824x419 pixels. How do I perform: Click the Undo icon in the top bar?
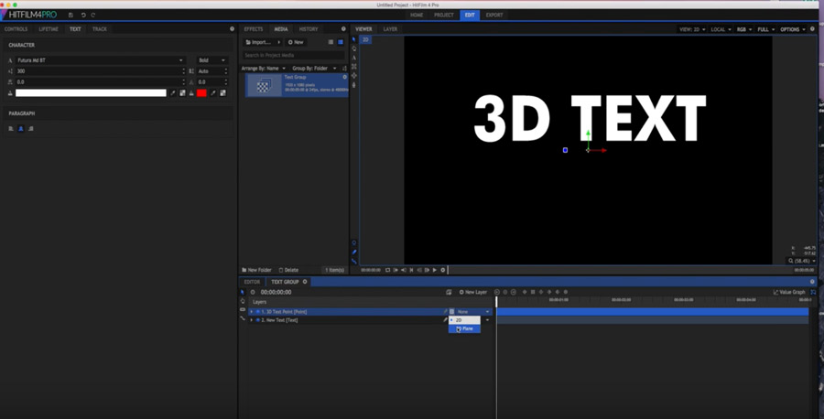coord(83,15)
